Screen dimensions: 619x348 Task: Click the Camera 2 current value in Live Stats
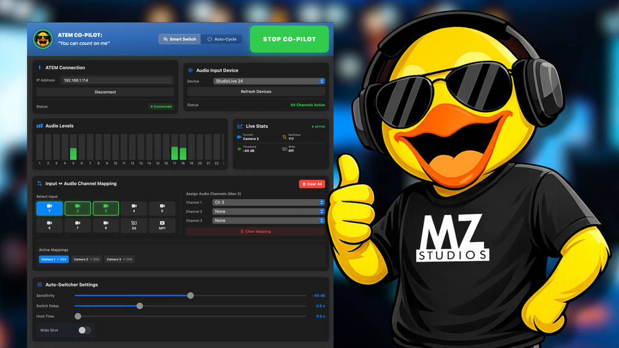(x=251, y=139)
